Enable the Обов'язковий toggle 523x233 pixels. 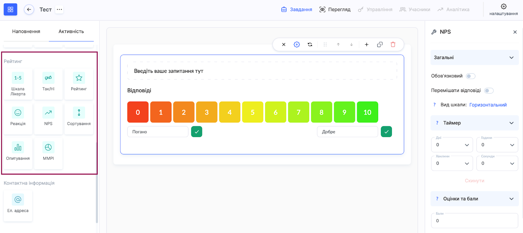(x=470, y=76)
